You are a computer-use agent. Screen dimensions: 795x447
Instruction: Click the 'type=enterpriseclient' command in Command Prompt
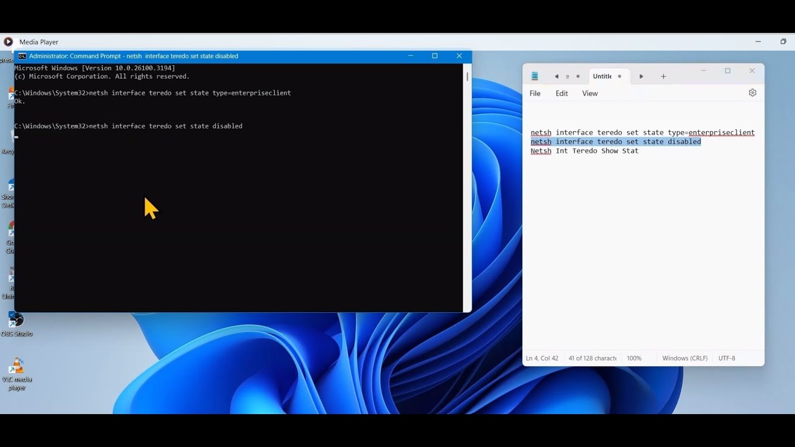189,93
